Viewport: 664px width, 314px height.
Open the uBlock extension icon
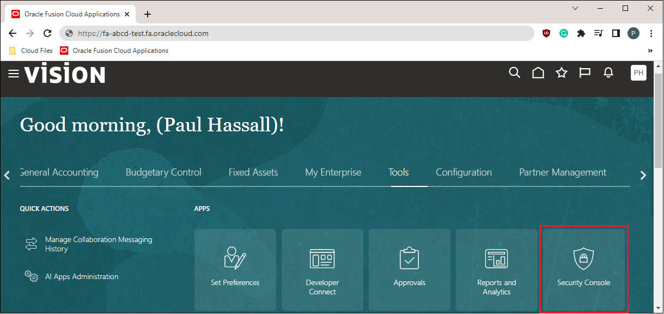(546, 33)
